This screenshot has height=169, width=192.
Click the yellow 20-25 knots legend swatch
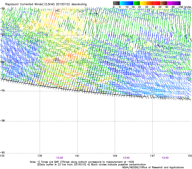(143, 3)
